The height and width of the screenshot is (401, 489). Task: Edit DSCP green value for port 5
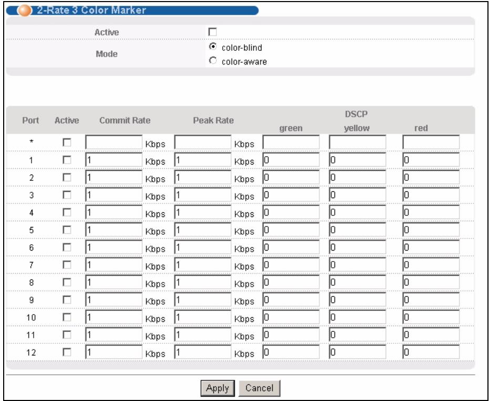click(291, 230)
